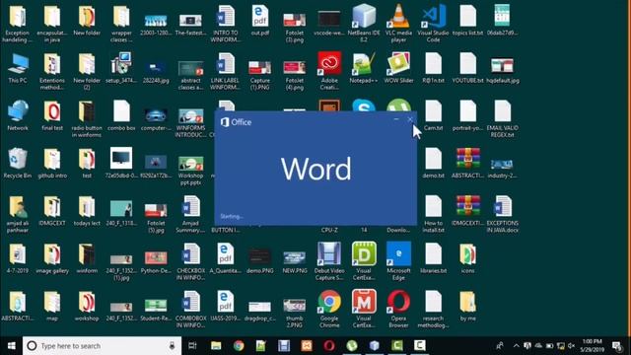The height and width of the screenshot is (355, 631).
Task: Launch WOW Slider shortcut
Action: pos(398,68)
